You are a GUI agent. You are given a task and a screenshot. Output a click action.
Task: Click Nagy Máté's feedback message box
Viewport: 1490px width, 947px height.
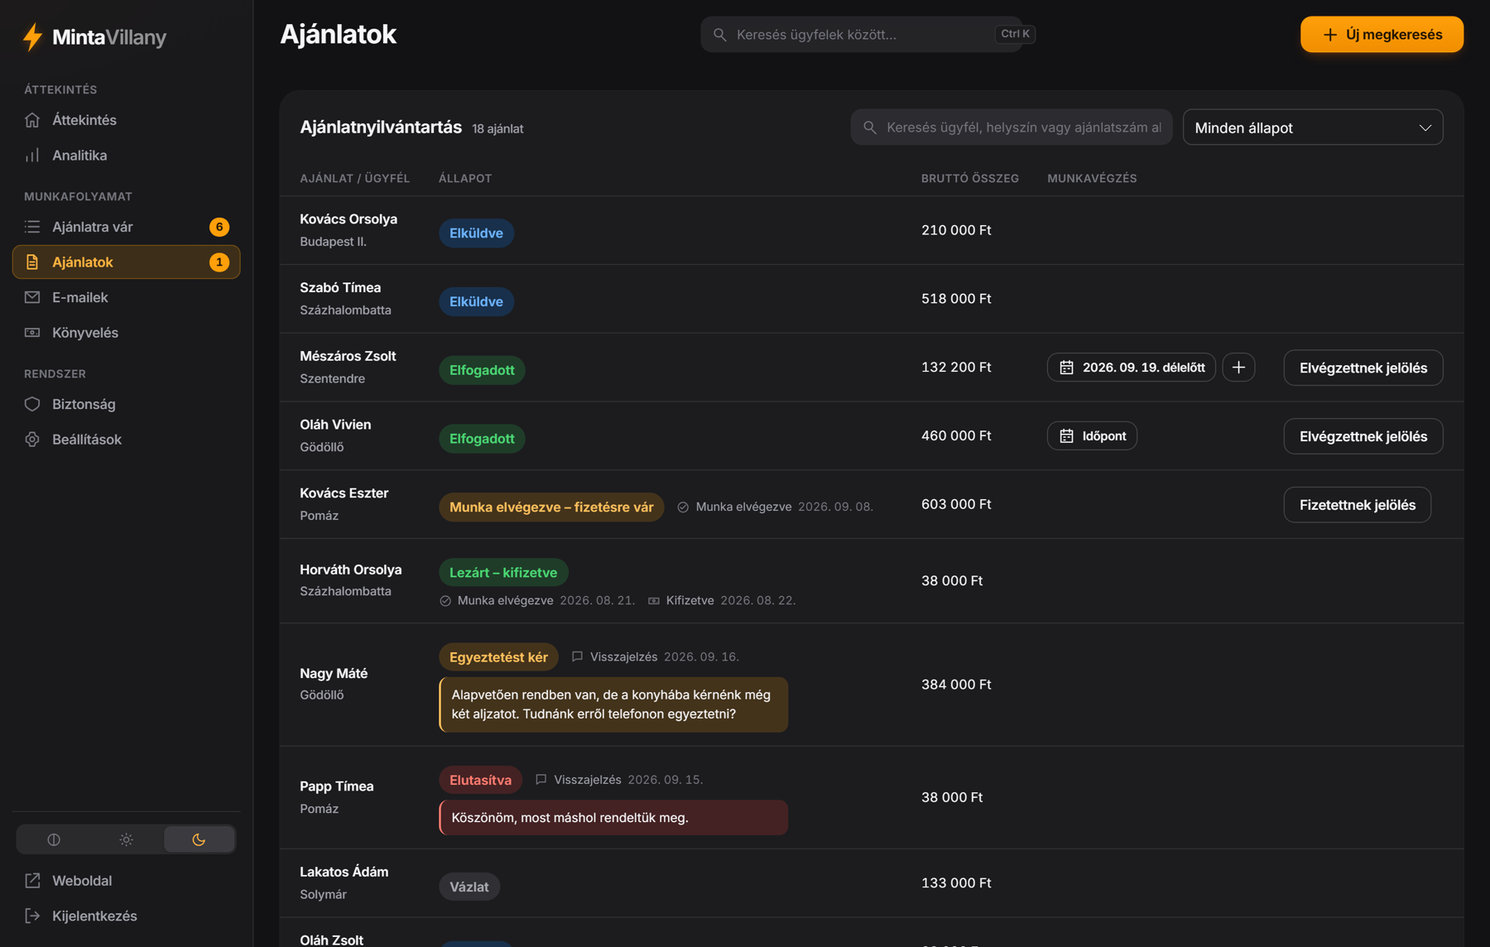[613, 704]
